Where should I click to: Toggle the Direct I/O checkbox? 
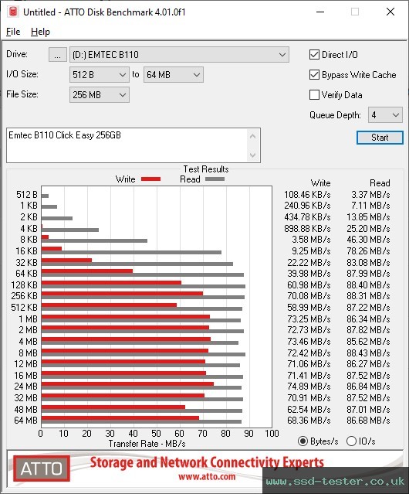point(314,55)
